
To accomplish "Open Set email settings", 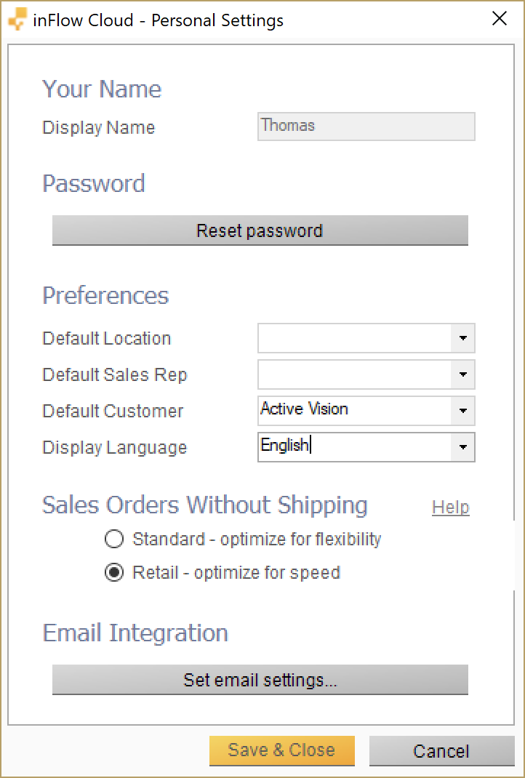I will [260, 680].
